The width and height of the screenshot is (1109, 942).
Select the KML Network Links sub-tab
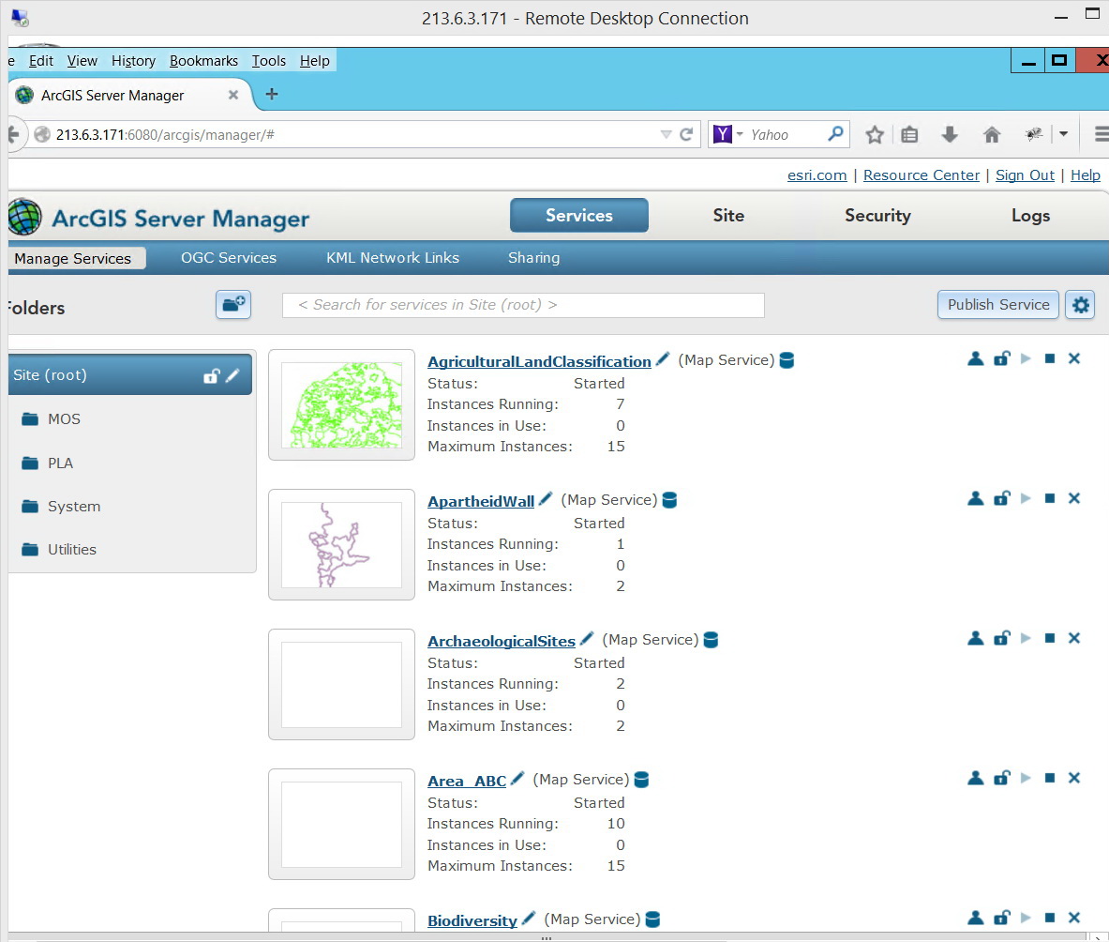coord(393,258)
